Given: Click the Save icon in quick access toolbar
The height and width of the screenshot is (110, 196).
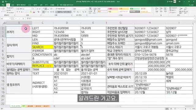Looking at the screenshot, I should tap(3, 2).
